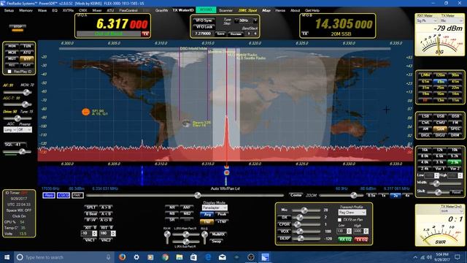The height and width of the screenshot is (263, 467).
Task: Click the red TX EQ button
Action: point(361,239)
